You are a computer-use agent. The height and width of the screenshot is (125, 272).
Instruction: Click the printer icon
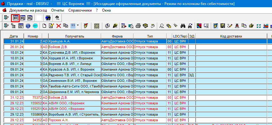(x=138, y=26)
